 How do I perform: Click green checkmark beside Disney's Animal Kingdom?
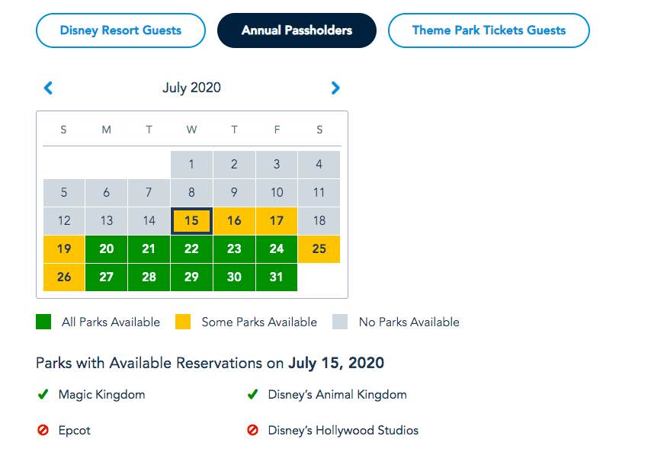[253, 395]
